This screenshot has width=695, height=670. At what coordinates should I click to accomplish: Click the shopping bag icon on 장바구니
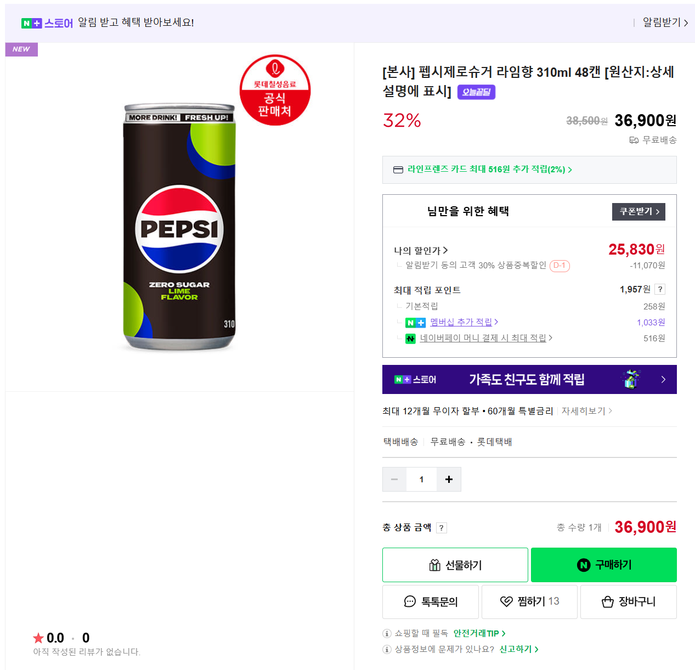pos(607,601)
